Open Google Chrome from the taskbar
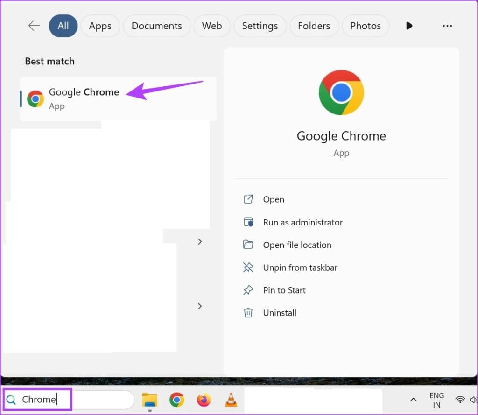Viewport: 478px width, 415px height. (x=177, y=400)
